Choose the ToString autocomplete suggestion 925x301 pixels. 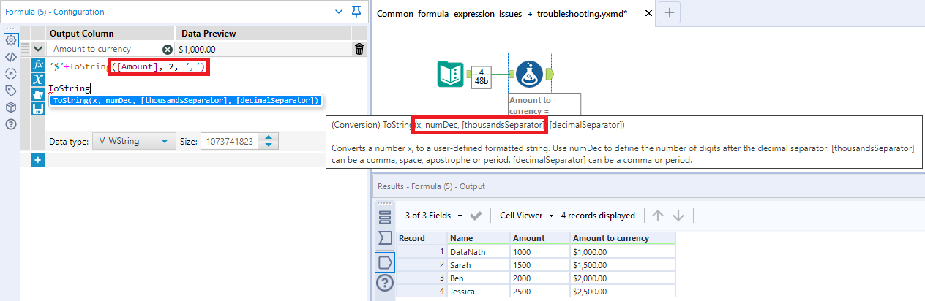tap(185, 100)
